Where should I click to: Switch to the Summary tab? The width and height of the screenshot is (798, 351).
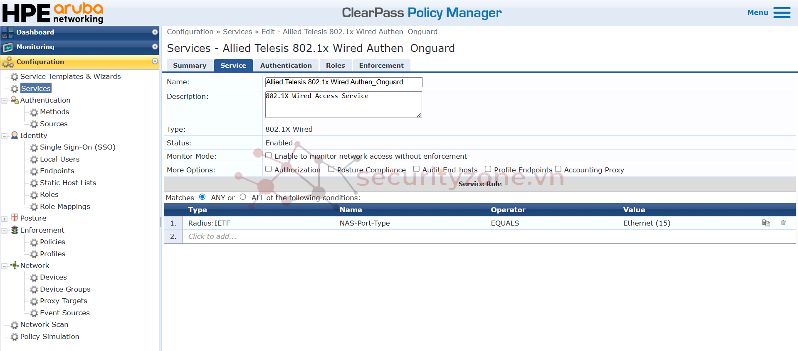[x=190, y=66]
